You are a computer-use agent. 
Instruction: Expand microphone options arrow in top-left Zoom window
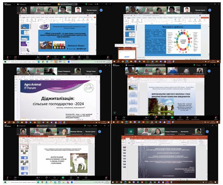tap(11, 57)
